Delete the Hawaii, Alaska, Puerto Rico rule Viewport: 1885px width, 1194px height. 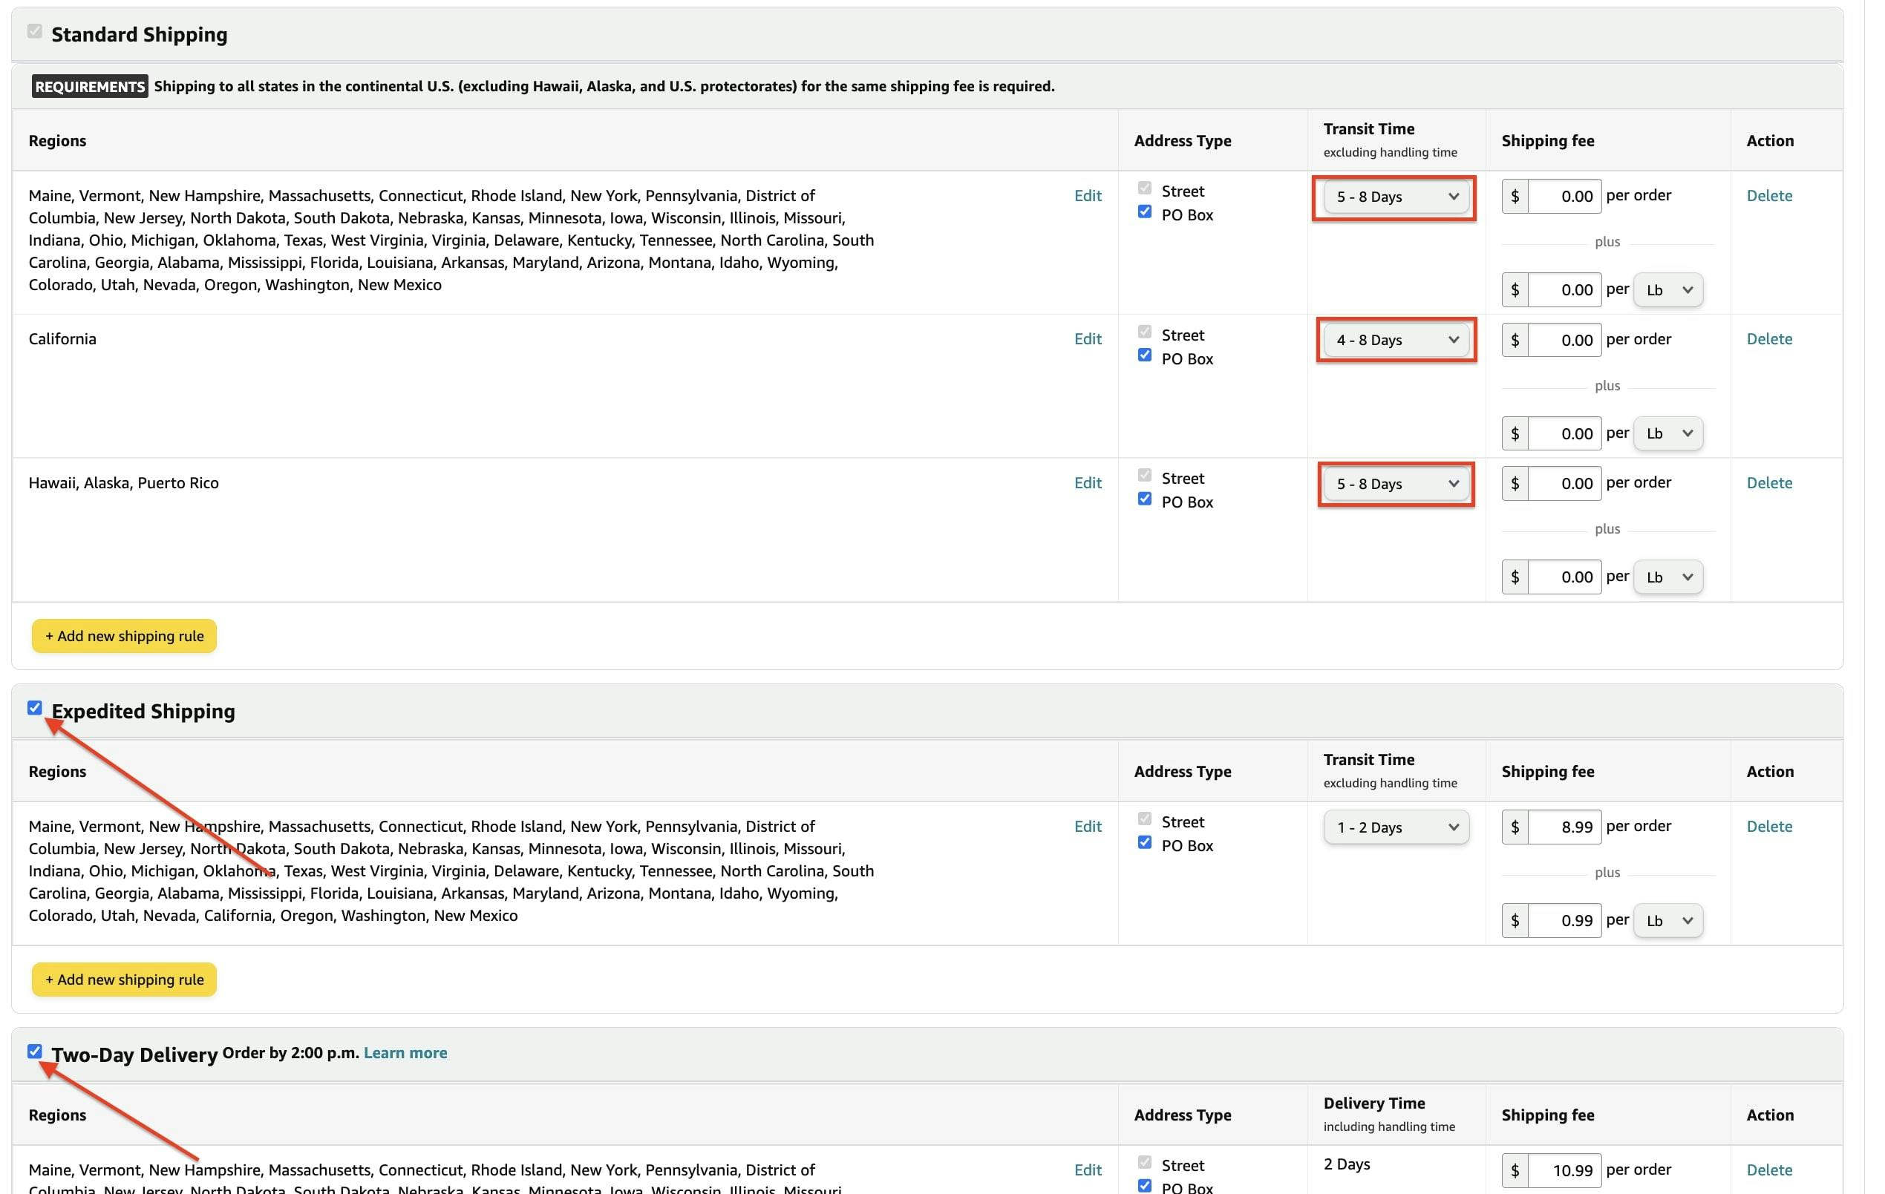tap(1769, 483)
